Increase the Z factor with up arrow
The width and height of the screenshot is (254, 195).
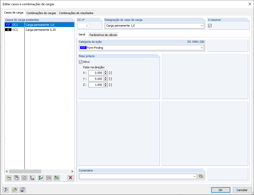pos(106,84)
